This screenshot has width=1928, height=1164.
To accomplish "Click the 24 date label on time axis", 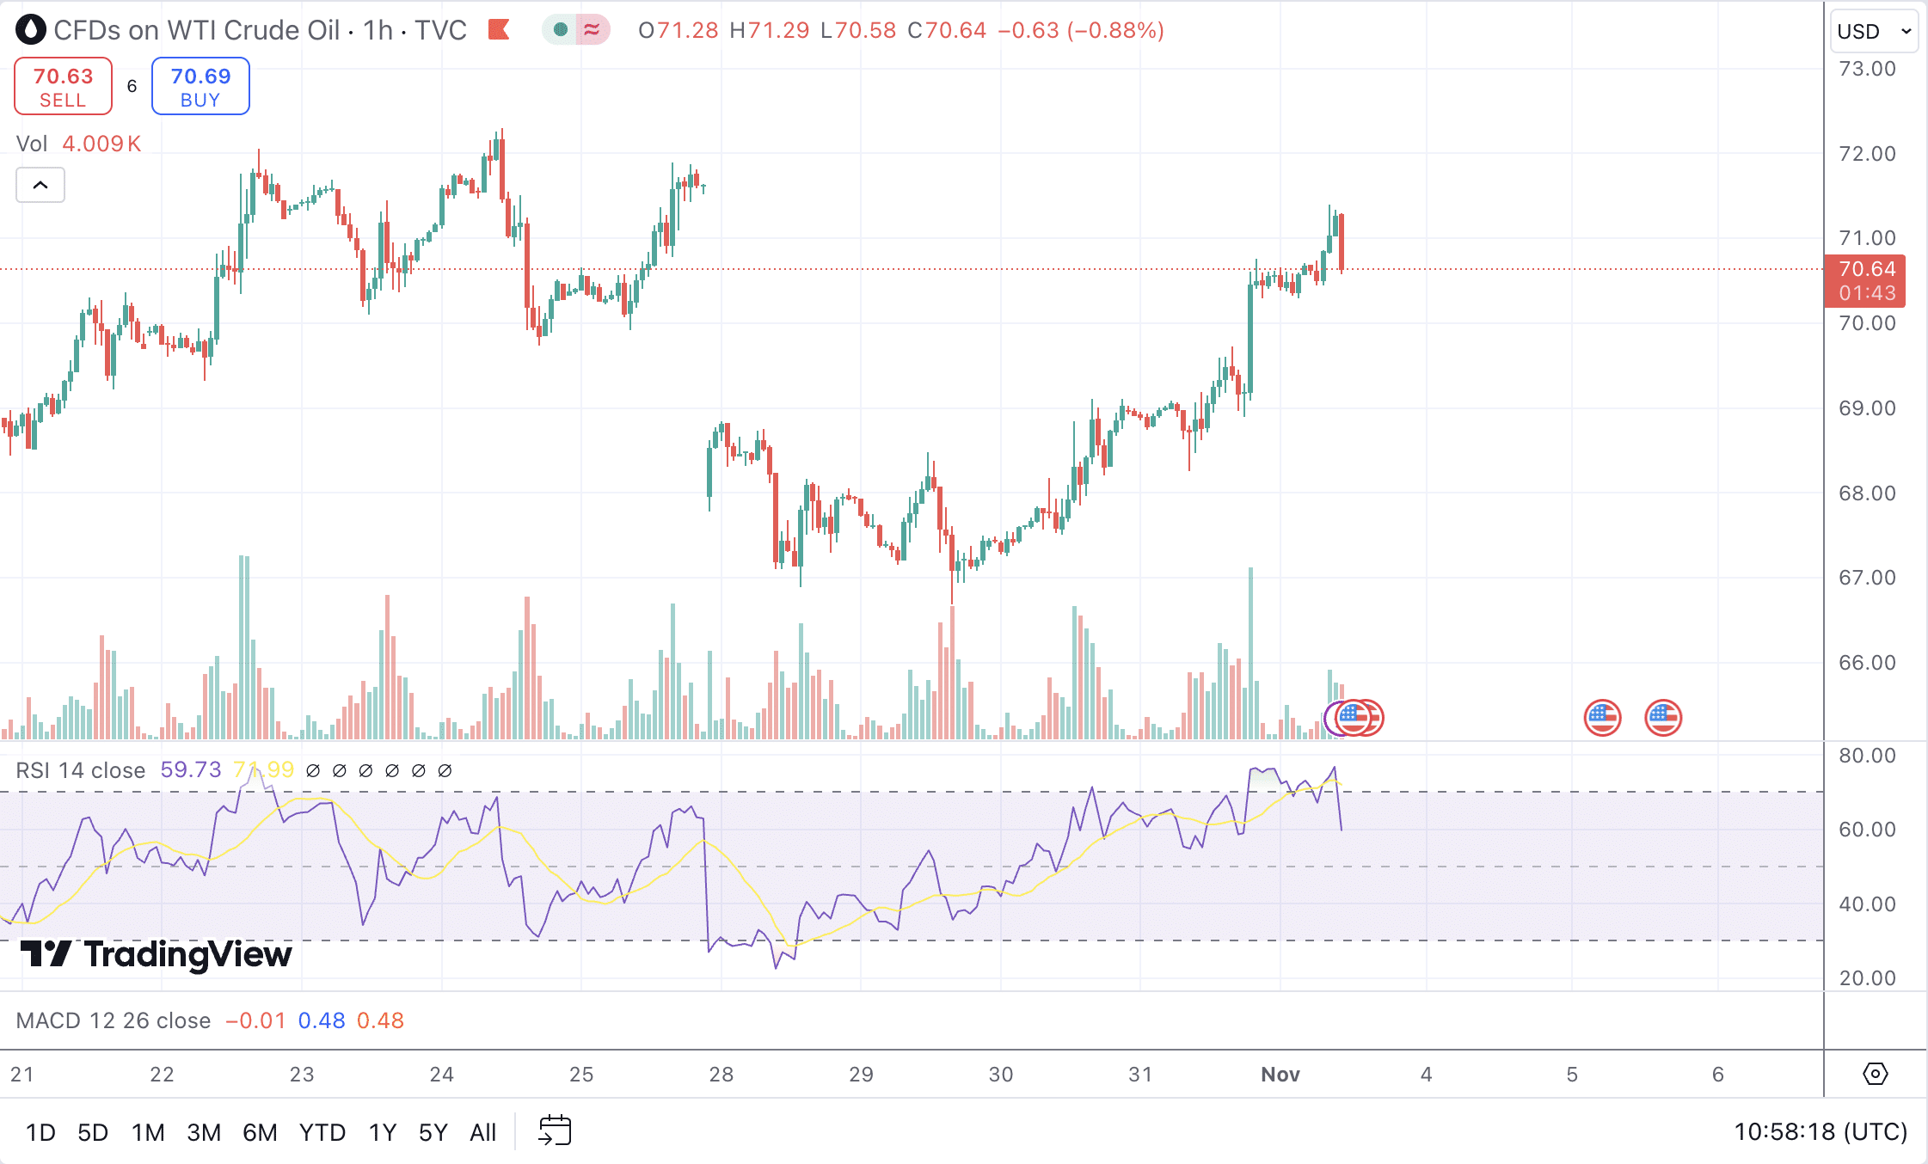I will pyautogui.click(x=442, y=1074).
